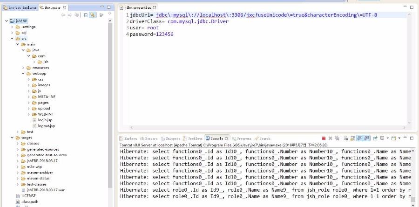
Task: Click Navigator vertical scrollbar
Action: pos(110,105)
